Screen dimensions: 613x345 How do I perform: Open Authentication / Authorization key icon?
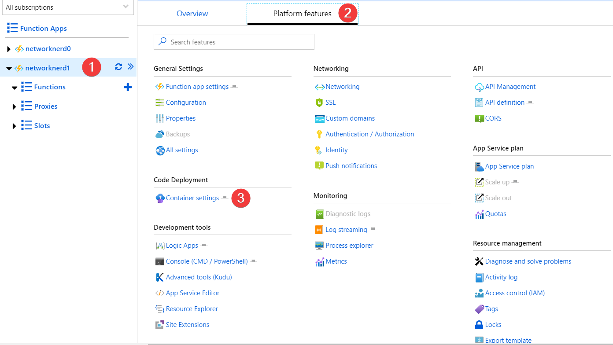pyautogui.click(x=319, y=134)
